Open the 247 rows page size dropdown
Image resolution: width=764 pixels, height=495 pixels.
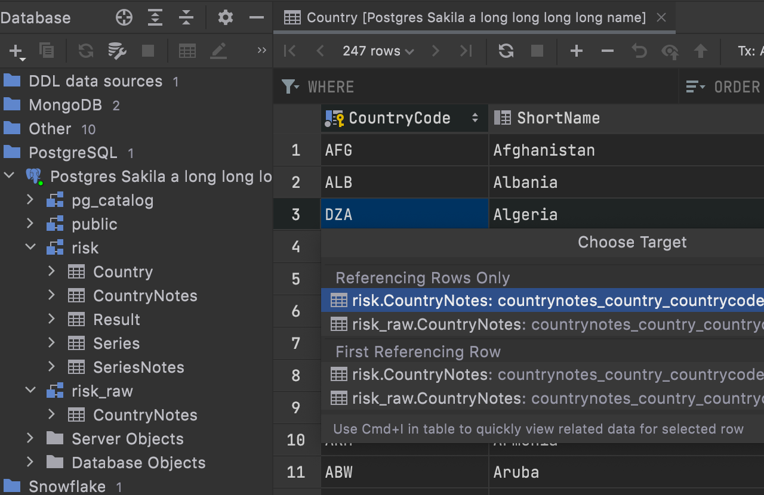click(378, 51)
